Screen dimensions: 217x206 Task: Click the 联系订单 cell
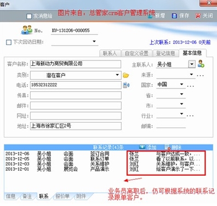coord(100,159)
